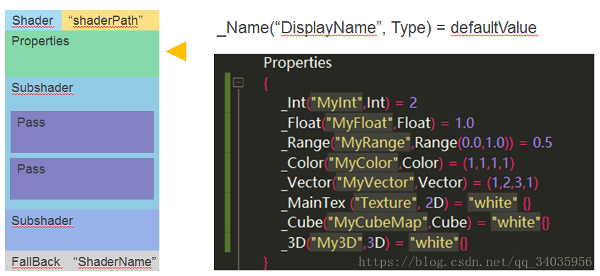Viewport: 600px width, 276px height.
Task: Place cursor on the _Vector("MyVector",Vector) line
Action: (409, 183)
